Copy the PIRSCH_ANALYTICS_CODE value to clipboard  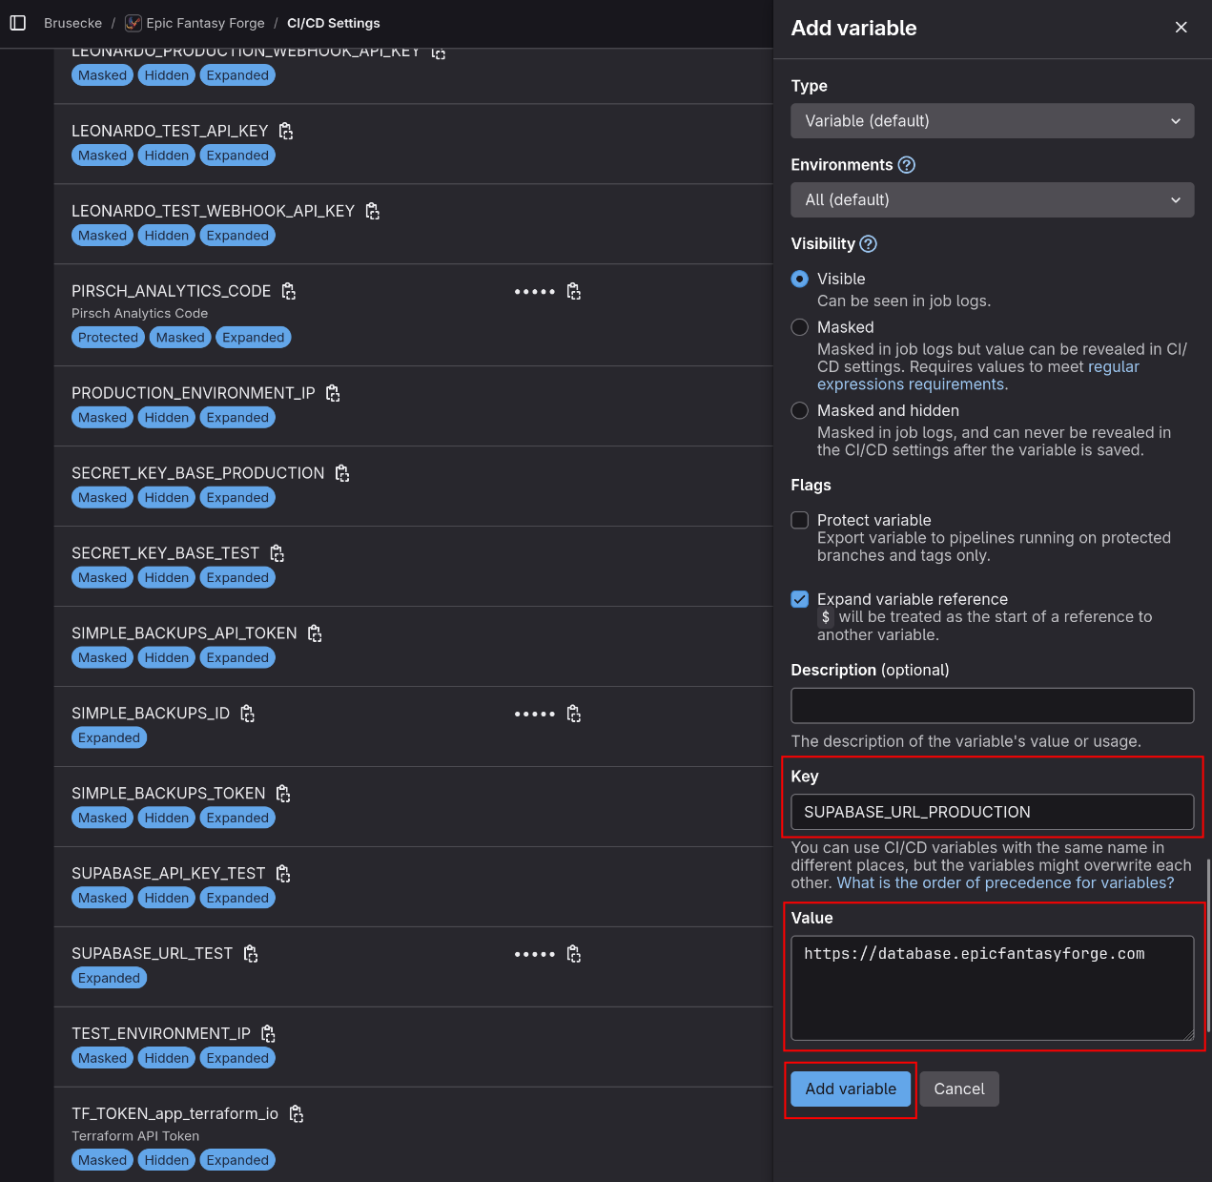[574, 291]
